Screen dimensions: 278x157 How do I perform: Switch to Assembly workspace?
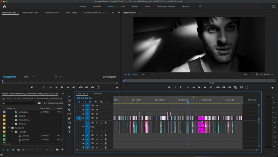(97, 7)
